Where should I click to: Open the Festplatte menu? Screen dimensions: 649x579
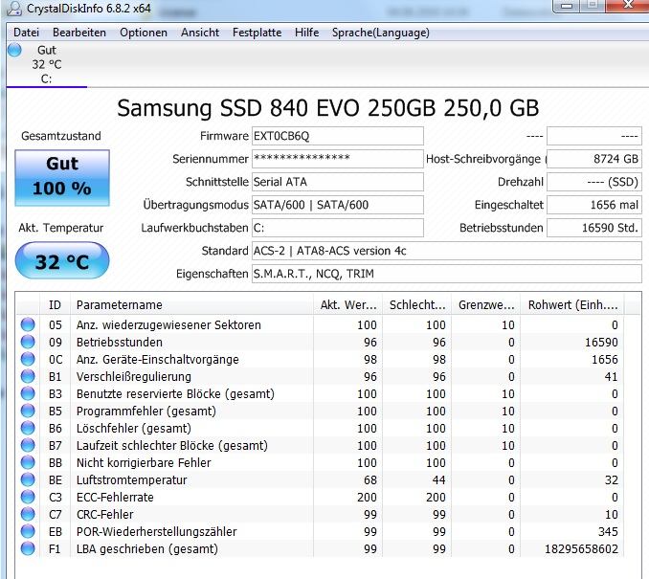[257, 33]
